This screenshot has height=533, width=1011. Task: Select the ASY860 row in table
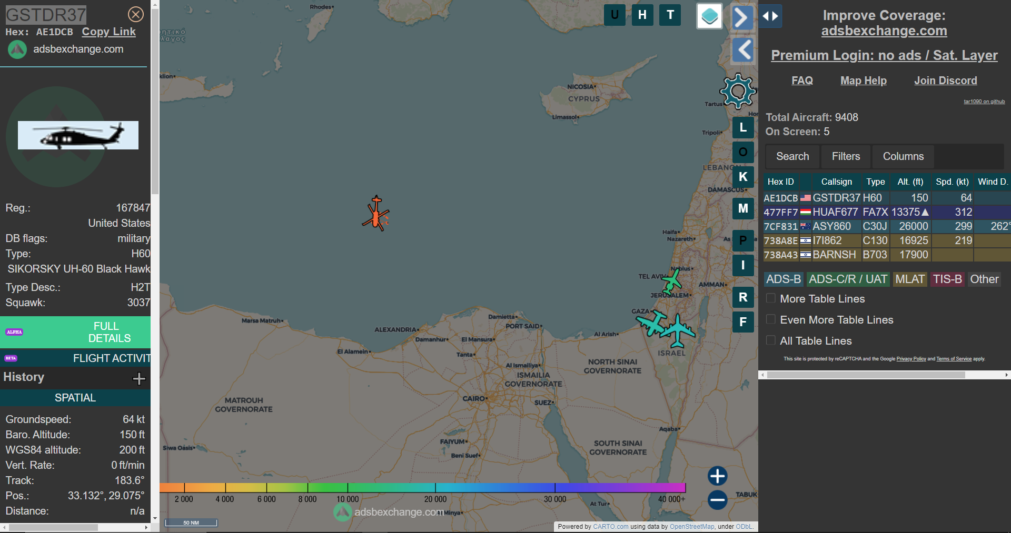tap(887, 226)
